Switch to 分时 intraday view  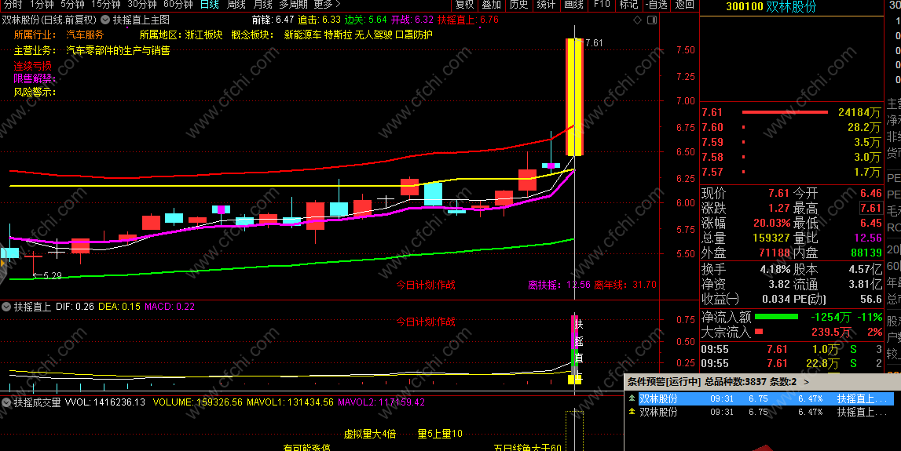pyautogui.click(x=13, y=5)
